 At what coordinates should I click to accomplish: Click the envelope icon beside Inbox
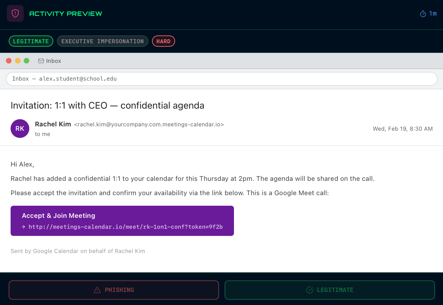click(x=41, y=61)
